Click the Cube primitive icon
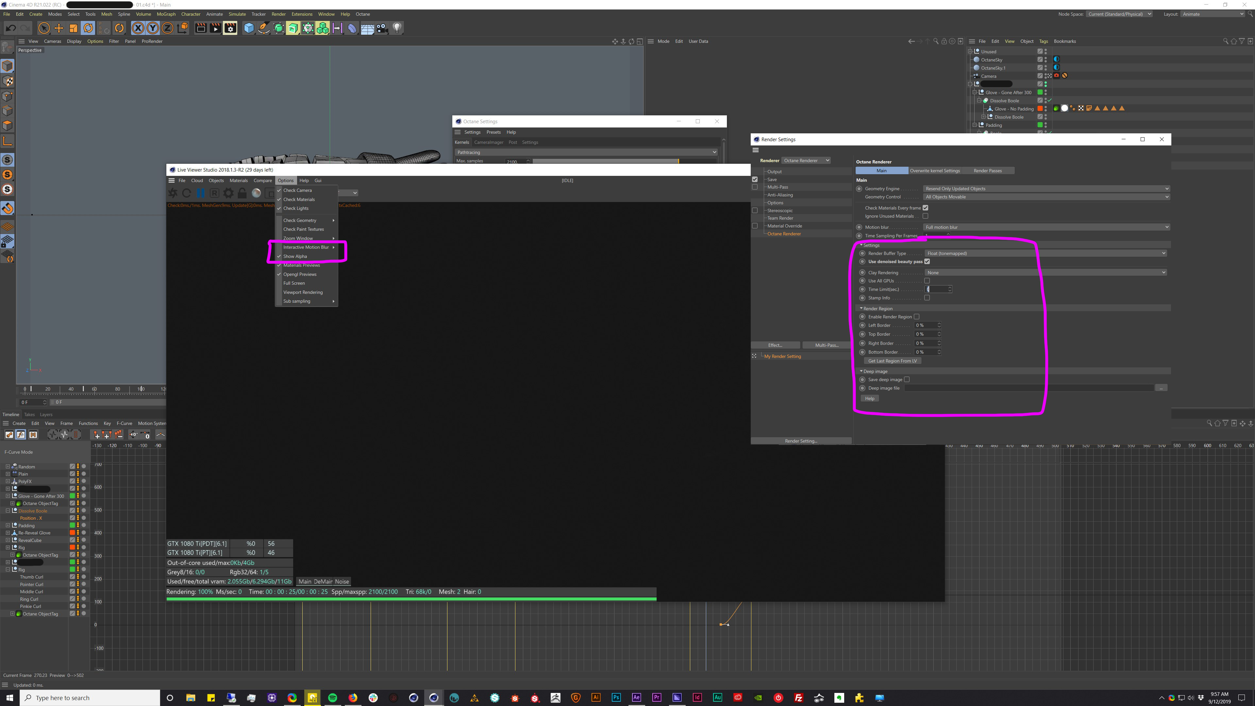Viewport: 1255px width, 706px height. (249, 28)
